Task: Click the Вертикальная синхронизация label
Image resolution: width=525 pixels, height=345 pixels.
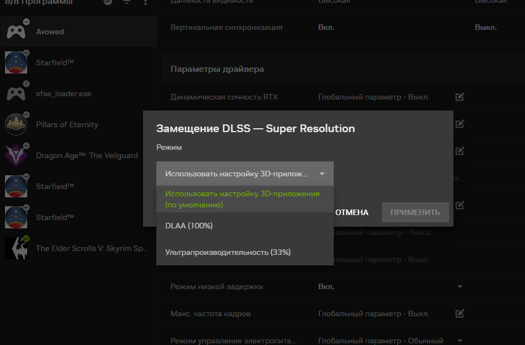Action: pyautogui.click(x=226, y=28)
